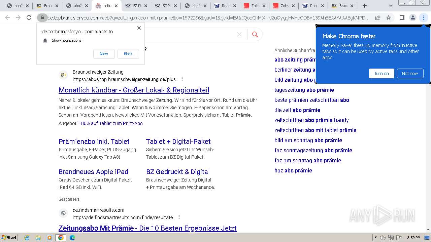This screenshot has height=242, width=431.
Task: Open options menu for Braunschweiger Zeitung ad
Action: (x=182, y=79)
